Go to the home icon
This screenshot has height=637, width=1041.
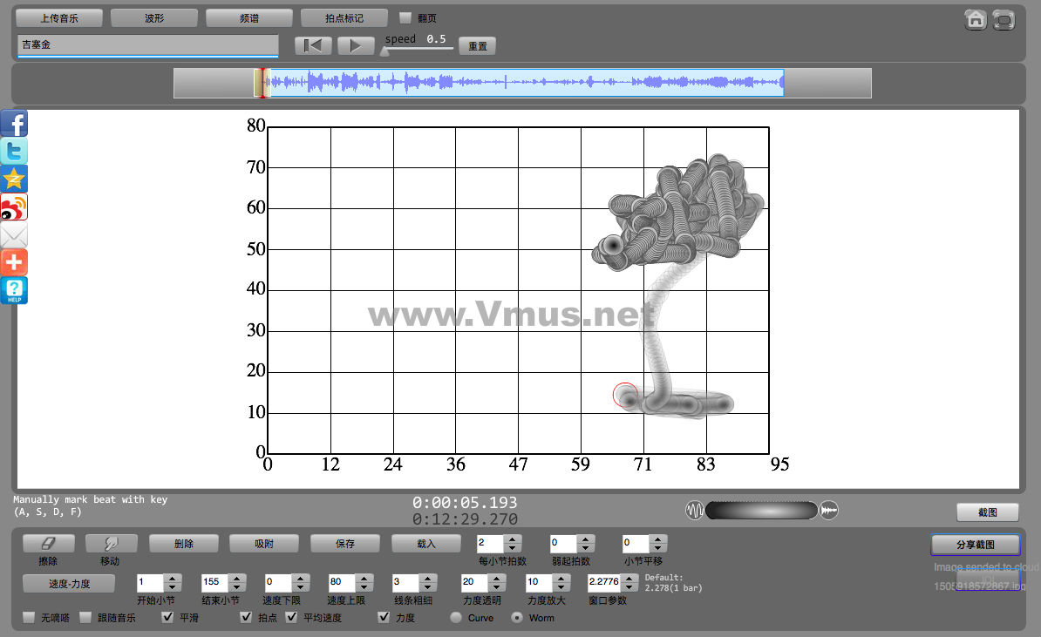tap(976, 20)
